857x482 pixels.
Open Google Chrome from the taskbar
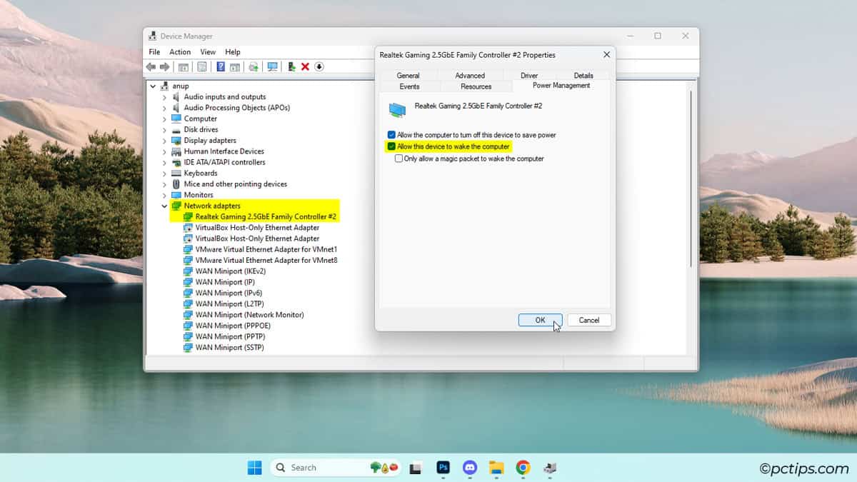click(x=523, y=468)
